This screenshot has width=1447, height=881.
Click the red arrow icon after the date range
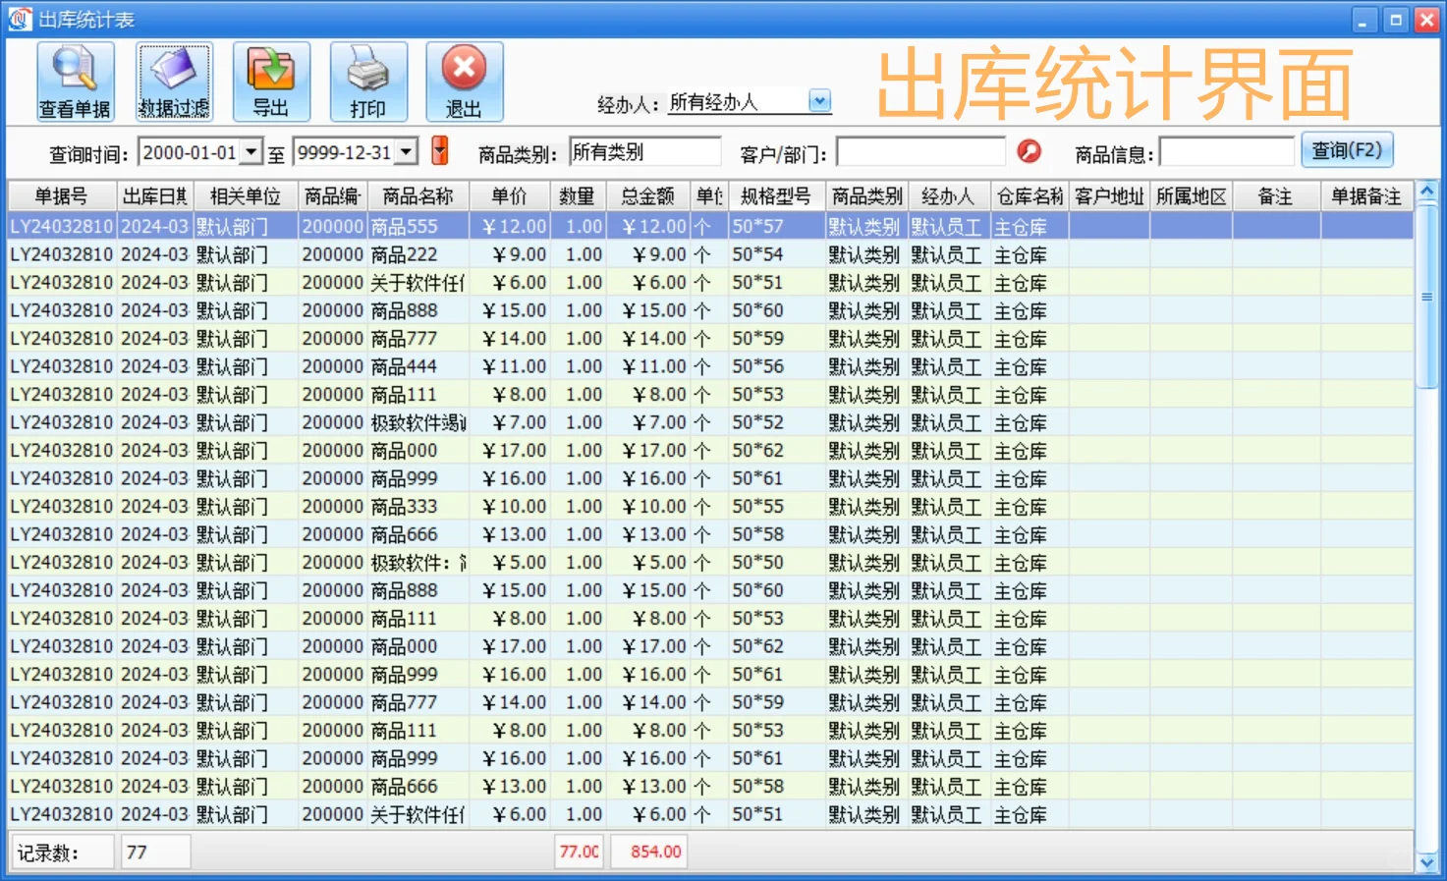439,150
